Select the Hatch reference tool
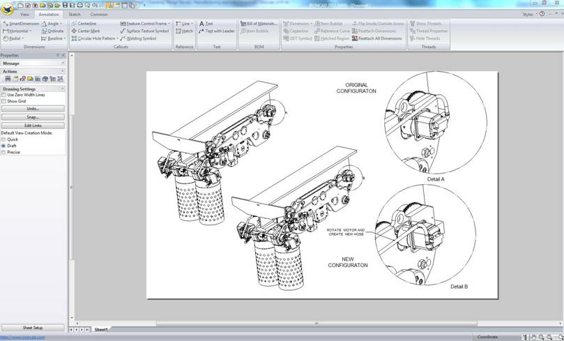Screen dimensions: 564x341 (186, 31)
